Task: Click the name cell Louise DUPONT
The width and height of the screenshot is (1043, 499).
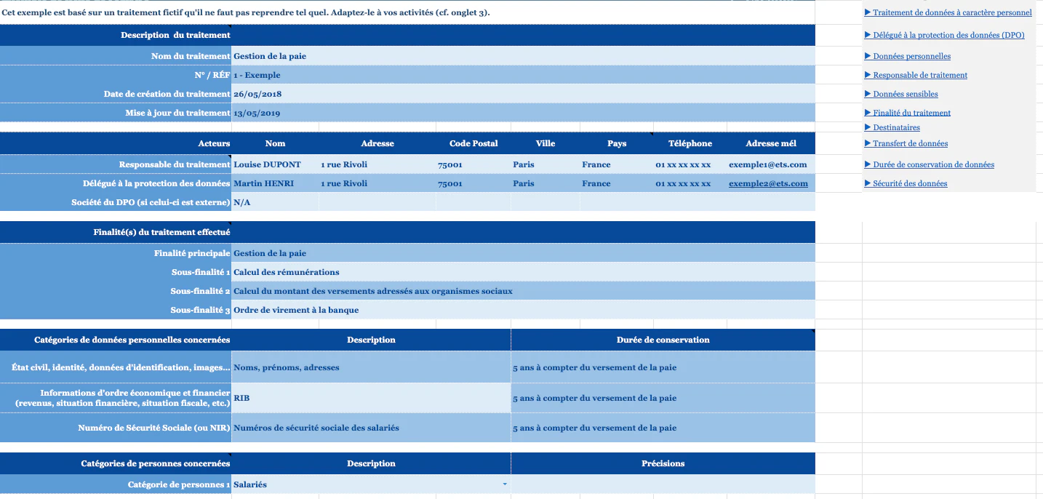Action: pyautogui.click(x=275, y=164)
